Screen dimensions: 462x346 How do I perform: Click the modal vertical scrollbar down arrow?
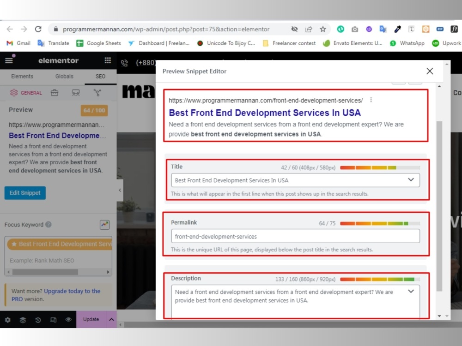coord(439,316)
